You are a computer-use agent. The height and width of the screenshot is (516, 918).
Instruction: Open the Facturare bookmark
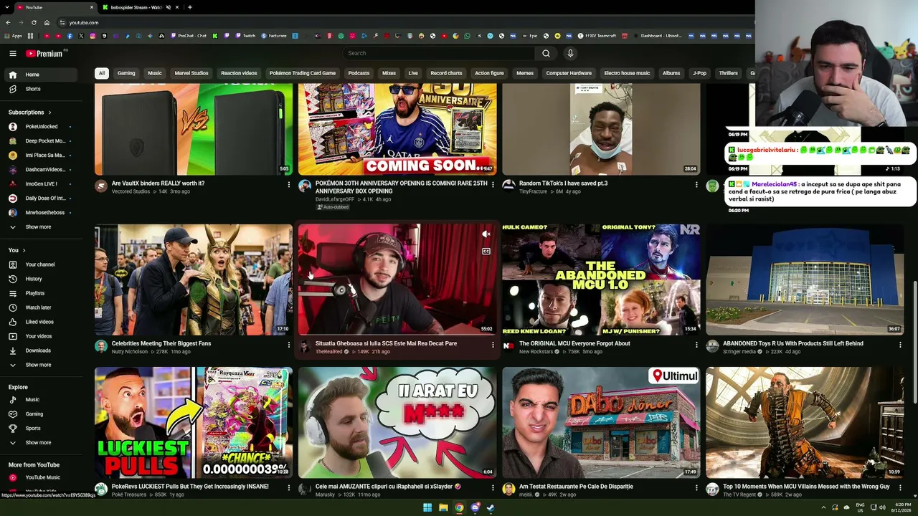coord(274,36)
